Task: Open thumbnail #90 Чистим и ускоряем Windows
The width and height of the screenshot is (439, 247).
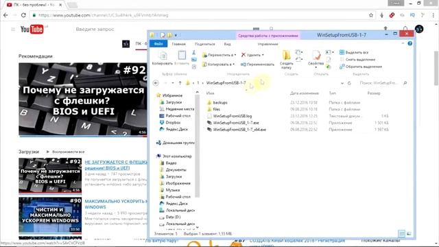Action: (x=50, y=215)
